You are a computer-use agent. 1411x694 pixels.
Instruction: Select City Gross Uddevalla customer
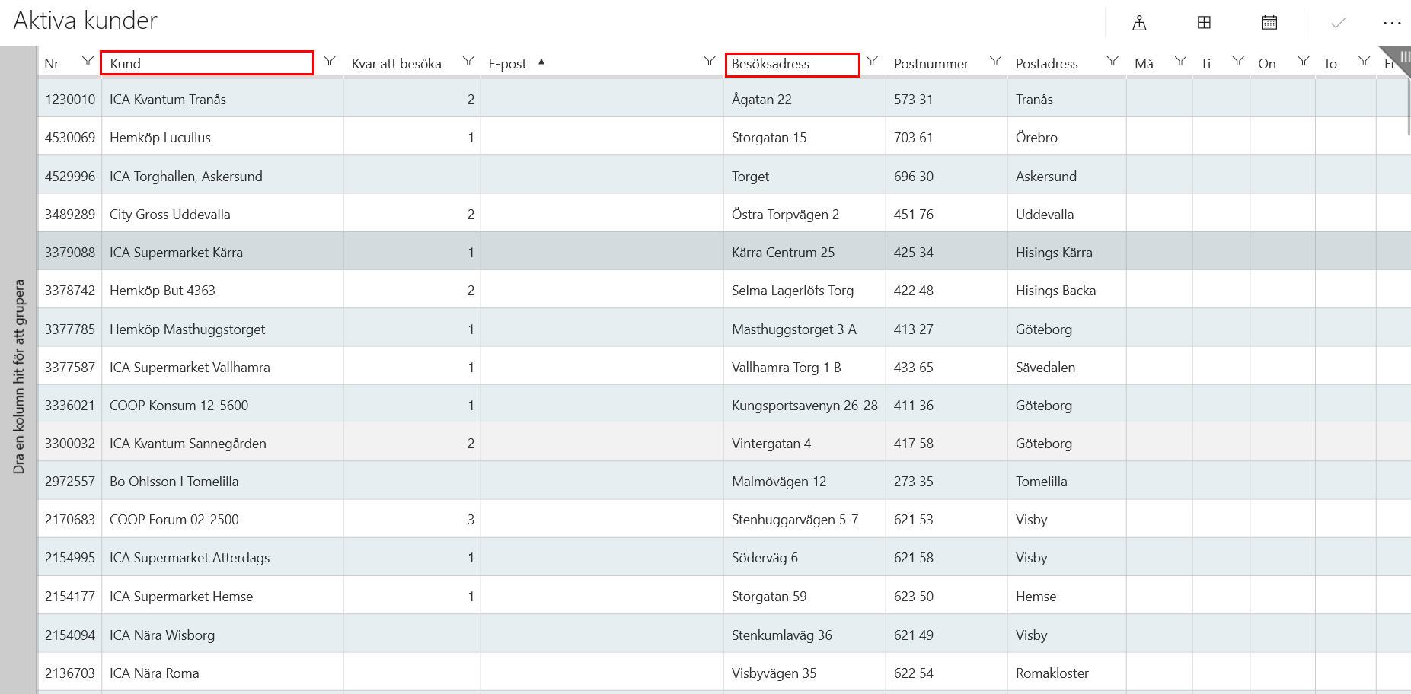tap(170, 215)
